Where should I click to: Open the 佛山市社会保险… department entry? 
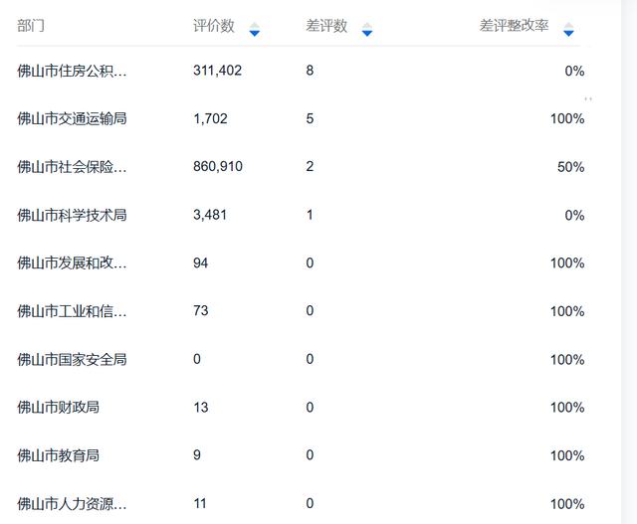[72, 167]
